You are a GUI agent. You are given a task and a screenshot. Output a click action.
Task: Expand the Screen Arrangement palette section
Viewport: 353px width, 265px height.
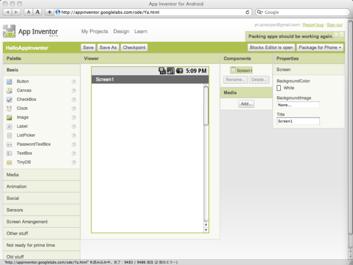coord(42,221)
